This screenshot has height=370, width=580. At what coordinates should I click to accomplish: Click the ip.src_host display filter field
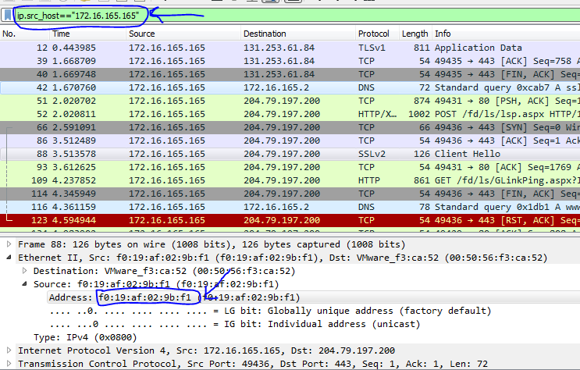tap(296, 16)
